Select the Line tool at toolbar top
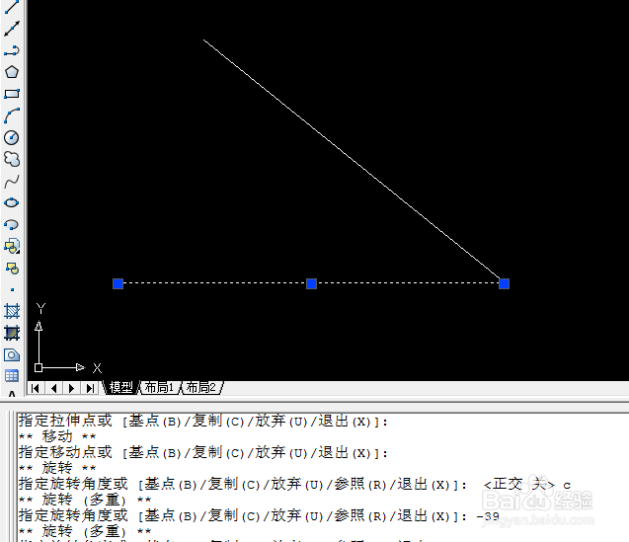The image size is (629, 542). point(12,7)
